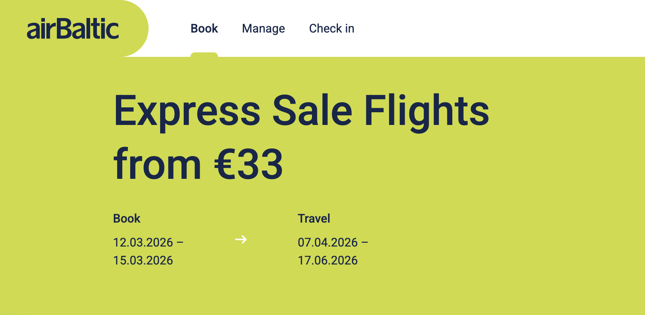
Task: Click the airBaltic logo
Action: tap(72, 28)
